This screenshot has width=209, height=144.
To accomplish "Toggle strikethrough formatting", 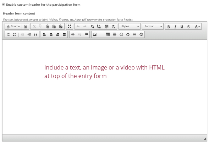I will tap(188, 27).
